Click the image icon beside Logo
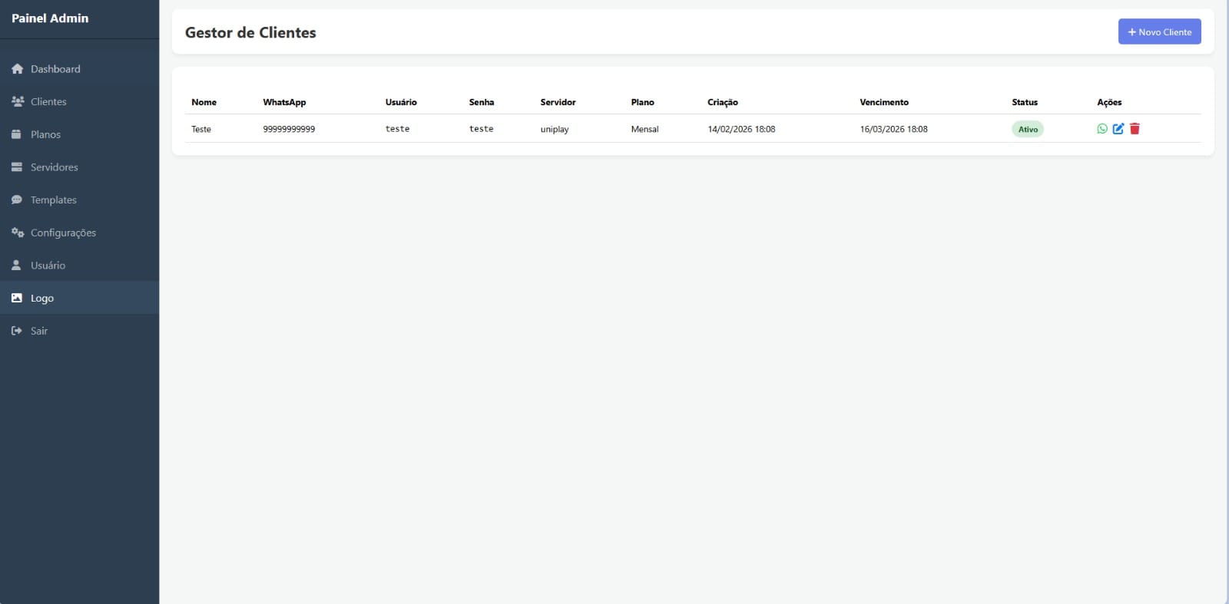Viewport: 1229px width, 604px height. coord(17,298)
